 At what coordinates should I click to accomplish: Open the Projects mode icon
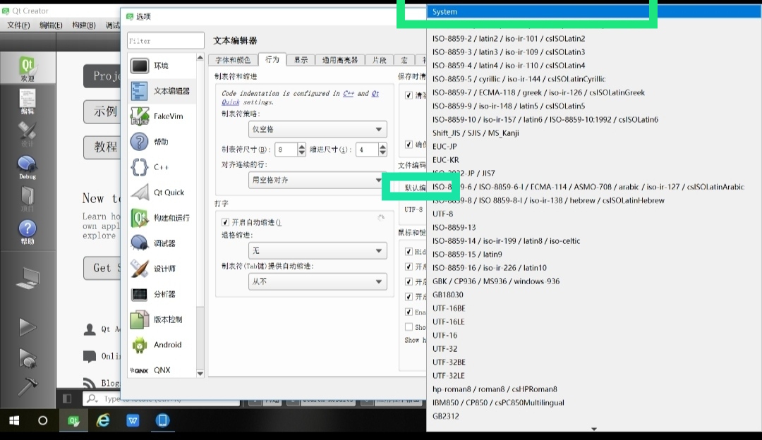(x=28, y=200)
